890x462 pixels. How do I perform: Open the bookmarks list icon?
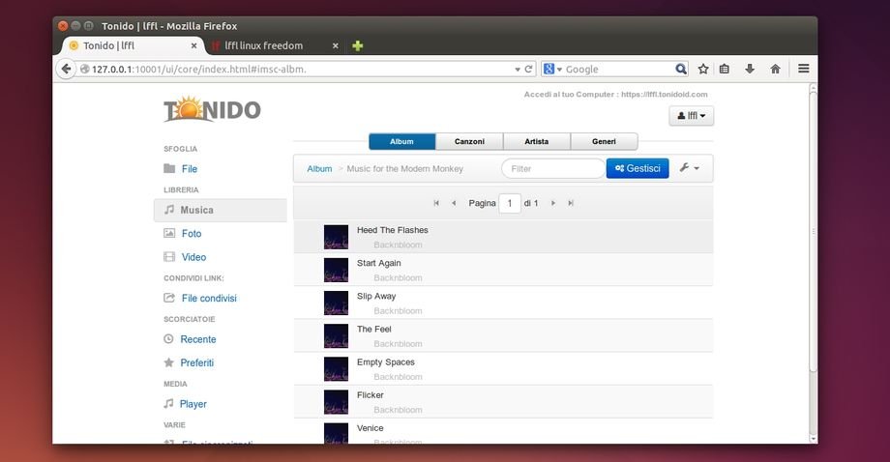[x=725, y=70]
